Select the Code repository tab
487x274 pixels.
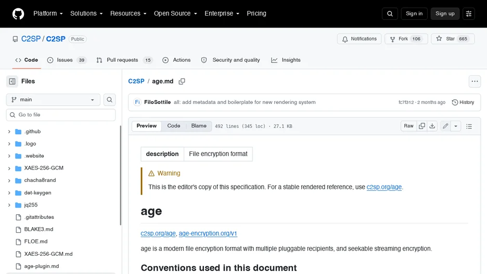click(27, 60)
